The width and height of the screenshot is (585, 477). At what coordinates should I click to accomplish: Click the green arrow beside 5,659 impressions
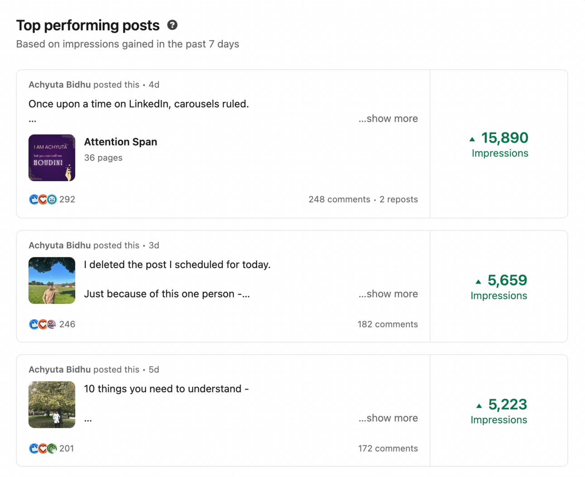coord(478,282)
